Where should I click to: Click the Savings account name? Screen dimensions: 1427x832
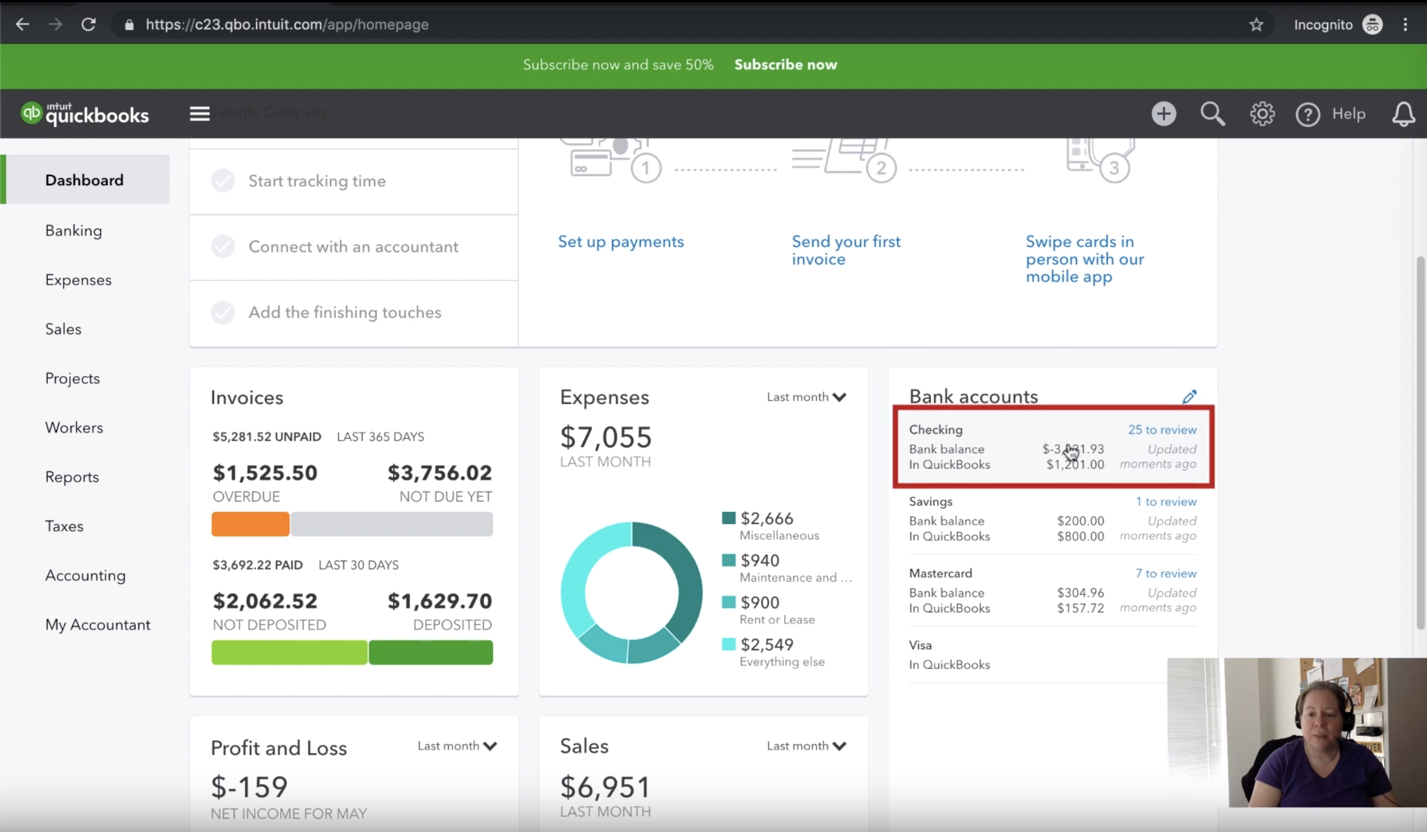(930, 502)
